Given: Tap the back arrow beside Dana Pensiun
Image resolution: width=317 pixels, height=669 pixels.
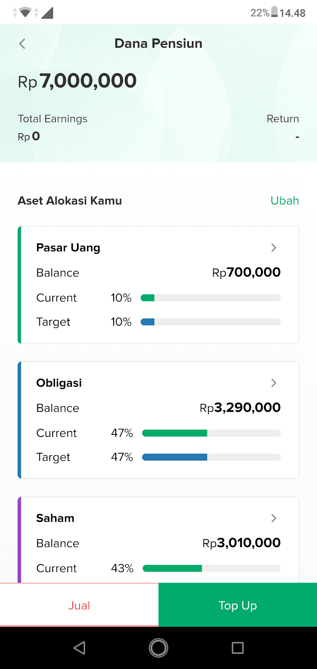Looking at the screenshot, I should [22, 43].
